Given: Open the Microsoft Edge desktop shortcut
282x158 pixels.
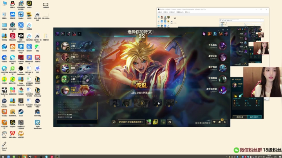Looking at the screenshot, I should click(x=21, y=48).
